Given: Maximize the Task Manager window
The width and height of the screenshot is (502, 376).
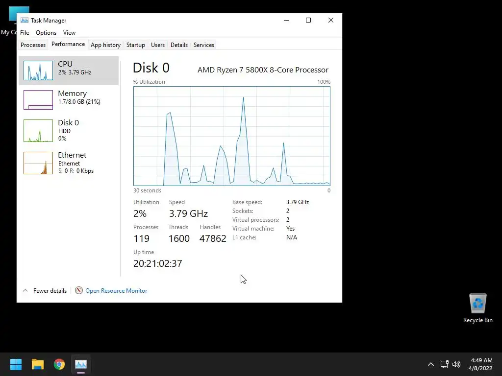Looking at the screenshot, I should pyautogui.click(x=308, y=20).
